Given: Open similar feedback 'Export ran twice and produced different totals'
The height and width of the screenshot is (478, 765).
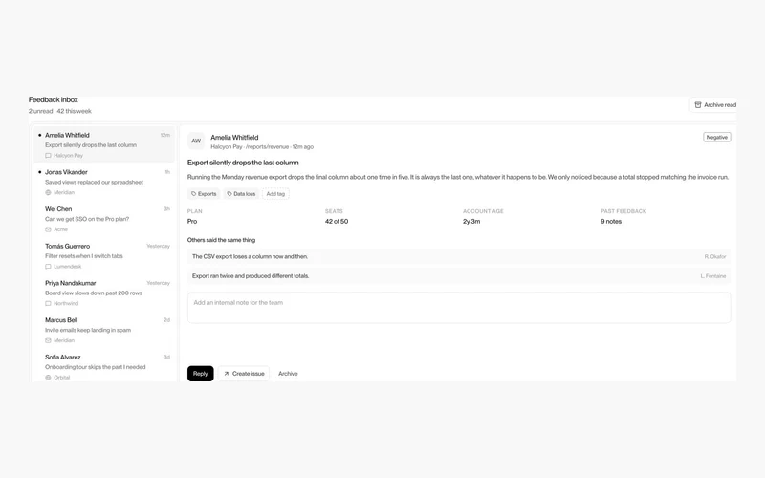Looking at the screenshot, I should (459, 276).
